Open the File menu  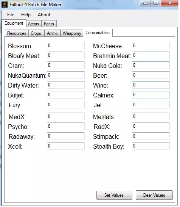tap(11, 15)
